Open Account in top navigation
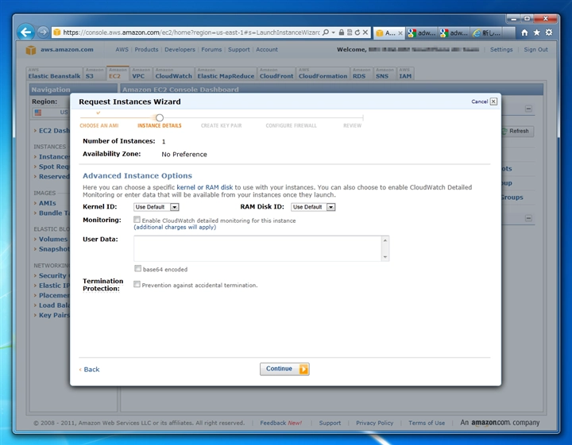Viewport: 572px width, 445px height. click(x=267, y=49)
